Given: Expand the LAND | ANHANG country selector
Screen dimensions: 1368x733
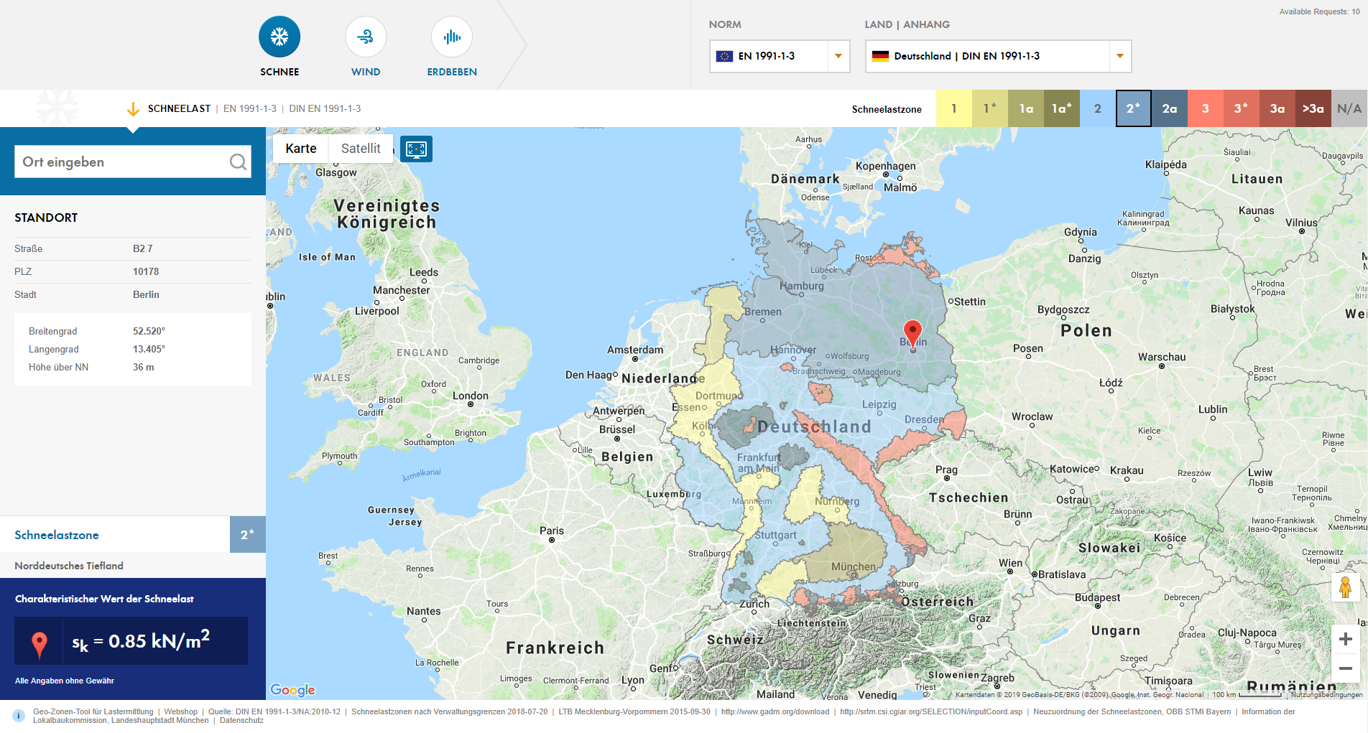Looking at the screenshot, I should coord(1119,56).
